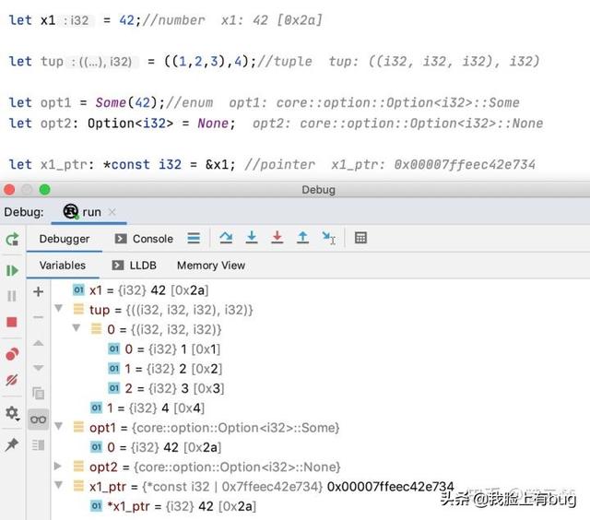
Task: Stop the debug session
Action: tap(12, 322)
